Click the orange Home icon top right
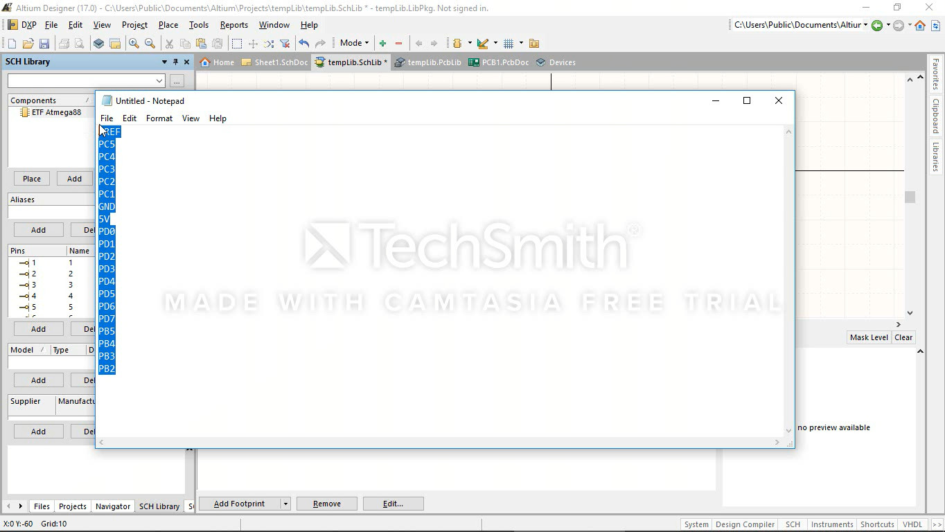The width and height of the screenshot is (945, 532). [920, 26]
